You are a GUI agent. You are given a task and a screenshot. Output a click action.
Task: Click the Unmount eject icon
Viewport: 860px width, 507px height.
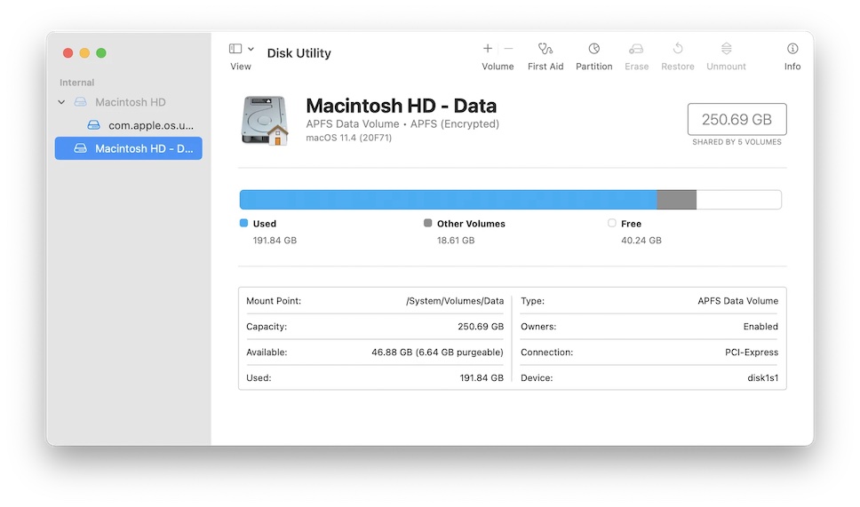726,49
